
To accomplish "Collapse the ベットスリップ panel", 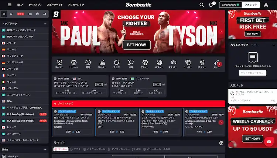I will point(274,45).
